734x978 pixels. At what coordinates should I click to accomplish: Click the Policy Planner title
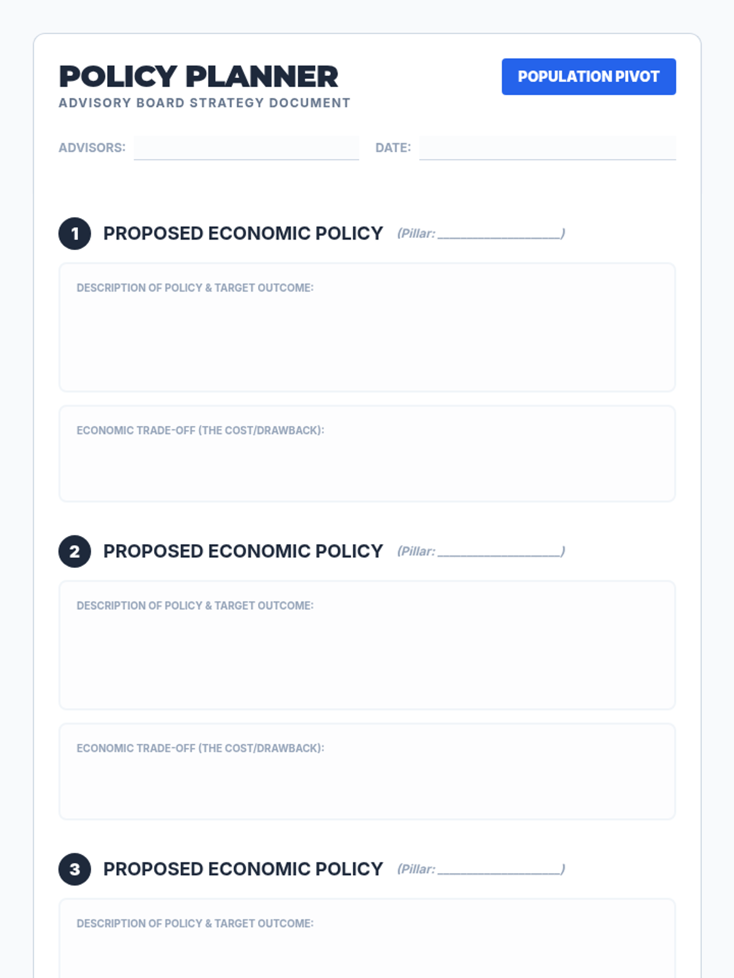(x=198, y=76)
